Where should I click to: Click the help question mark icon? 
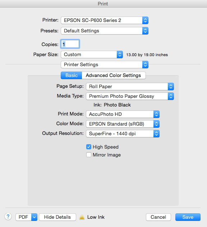pos(8,217)
